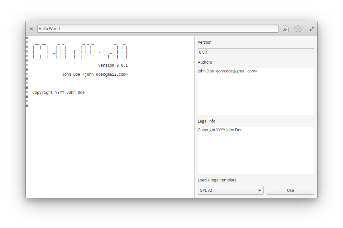
Task: Click into the Legal Info text area
Action: point(256,151)
